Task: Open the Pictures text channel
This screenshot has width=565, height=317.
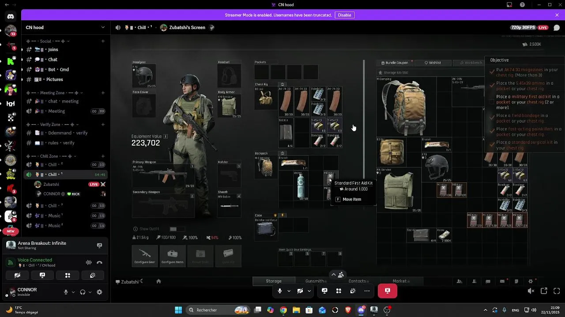Action: pos(66,79)
